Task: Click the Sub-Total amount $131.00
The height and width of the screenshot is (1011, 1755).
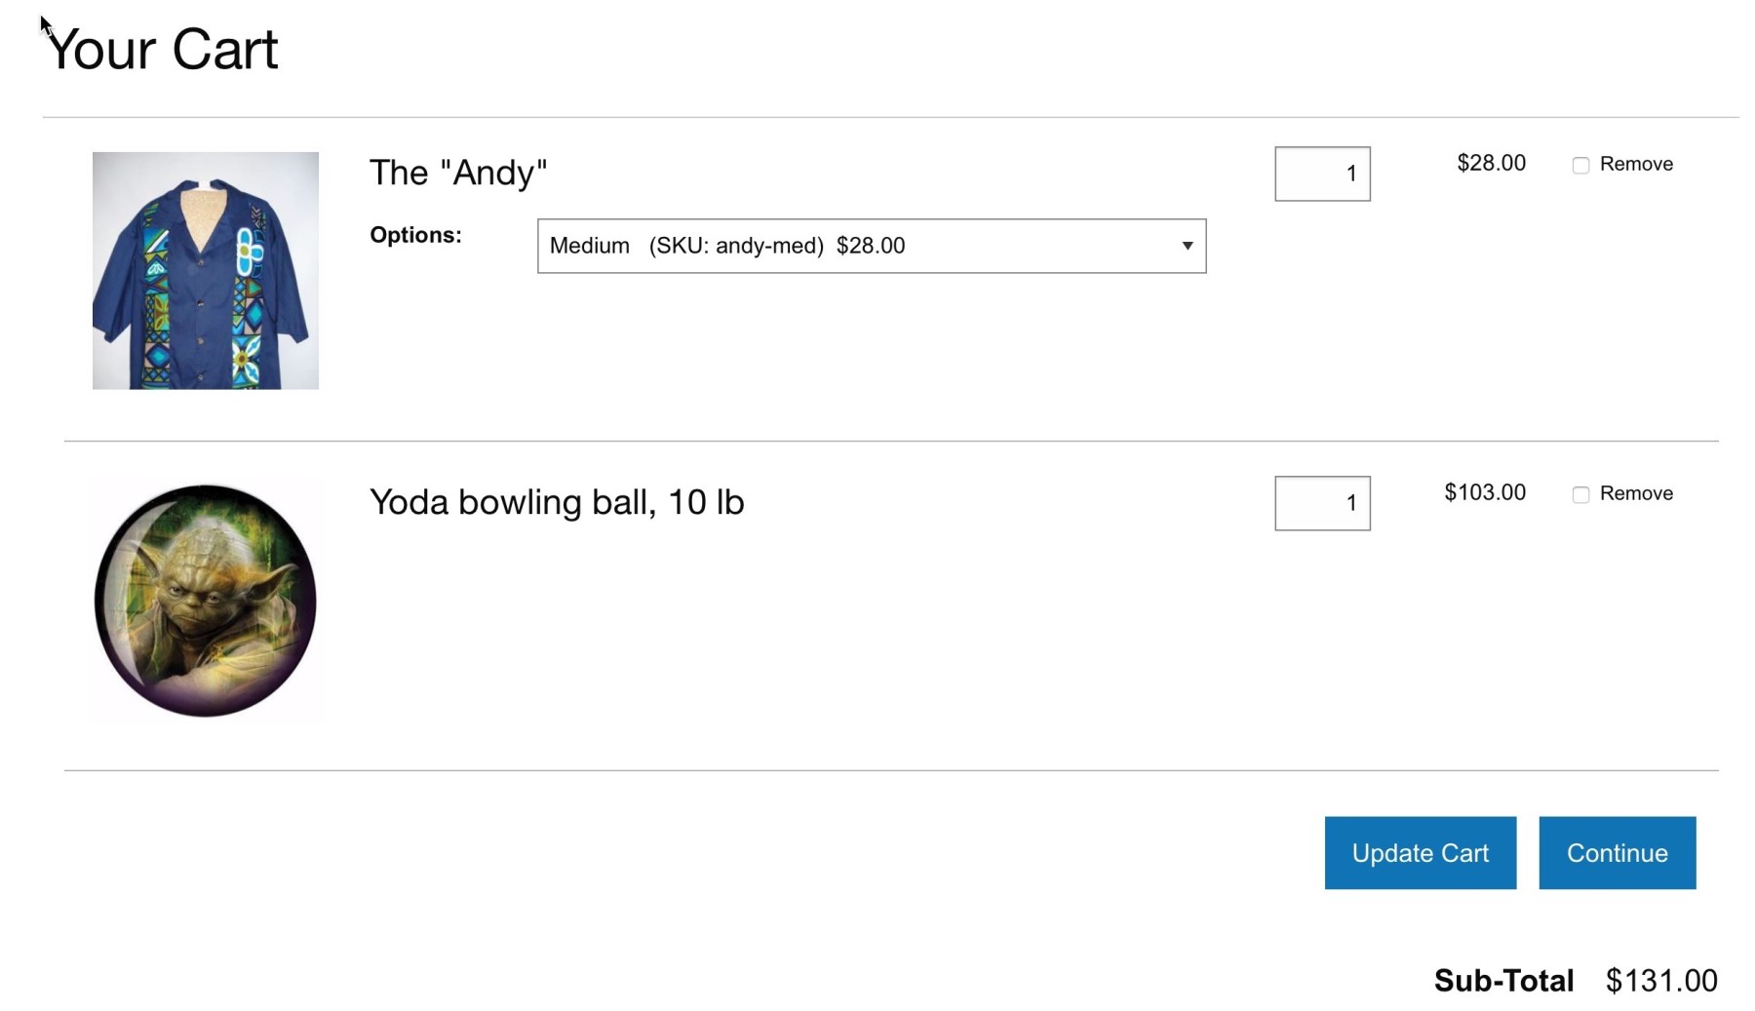Action: pyautogui.click(x=1662, y=981)
